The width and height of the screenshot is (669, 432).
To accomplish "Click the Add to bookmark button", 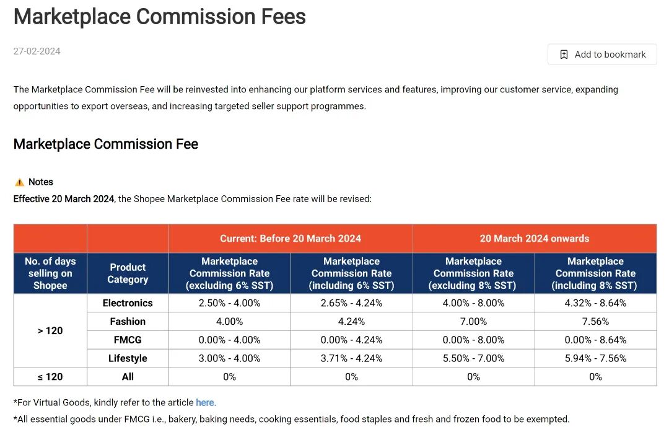I will 602,54.
